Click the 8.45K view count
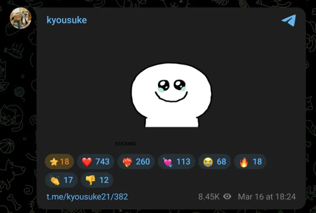The width and height of the screenshot is (316, 213). 209,197
